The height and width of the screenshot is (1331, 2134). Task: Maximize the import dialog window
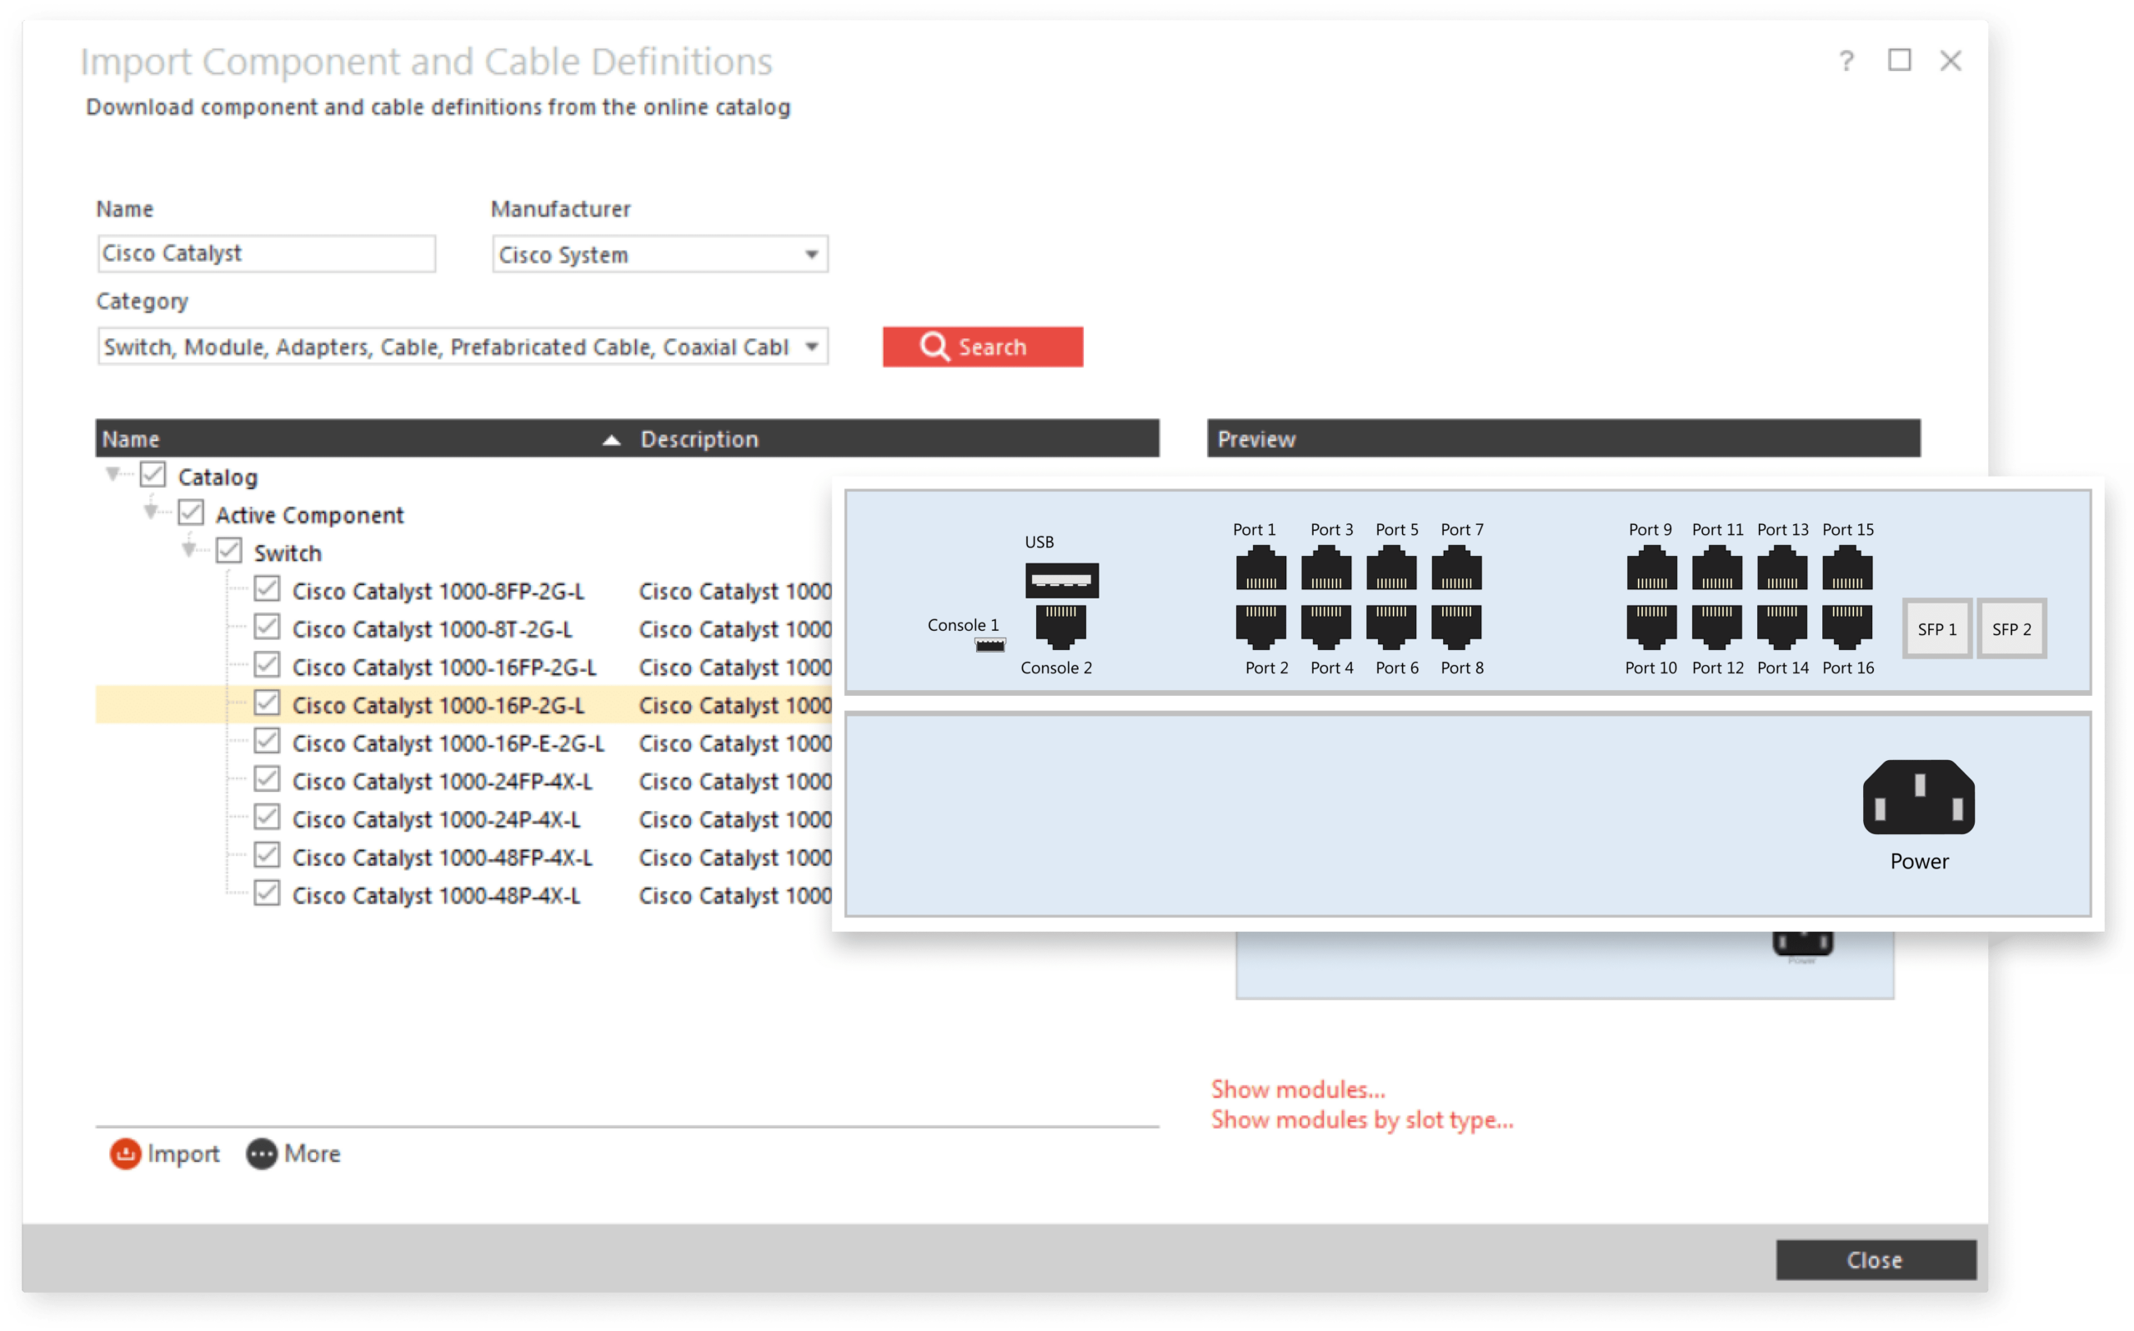click(x=1899, y=60)
